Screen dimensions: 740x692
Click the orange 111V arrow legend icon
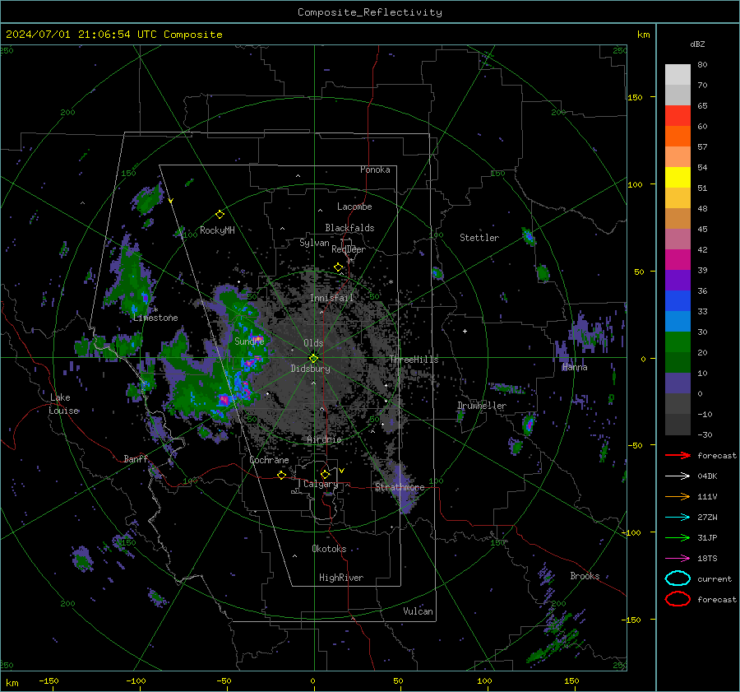[x=678, y=496]
